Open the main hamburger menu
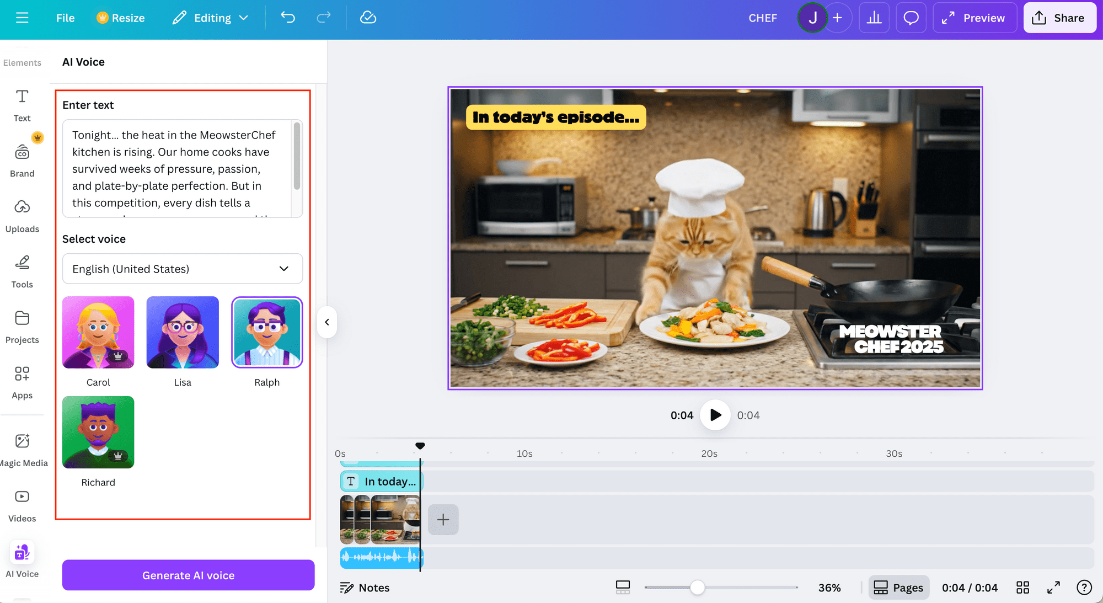Screen dimensions: 1103x603 pos(22,18)
